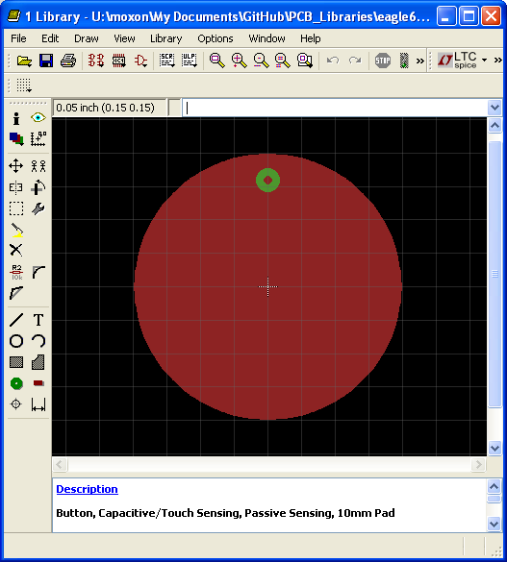Select the Copy tool with two figures

click(x=38, y=166)
